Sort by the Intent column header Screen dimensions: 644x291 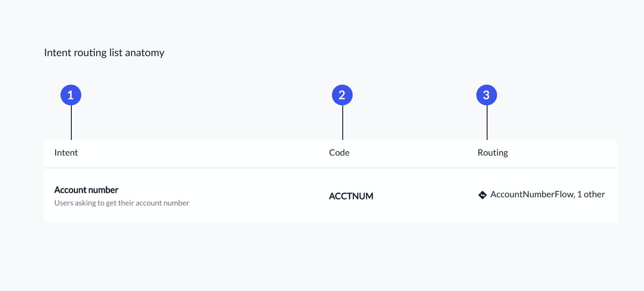(x=66, y=152)
